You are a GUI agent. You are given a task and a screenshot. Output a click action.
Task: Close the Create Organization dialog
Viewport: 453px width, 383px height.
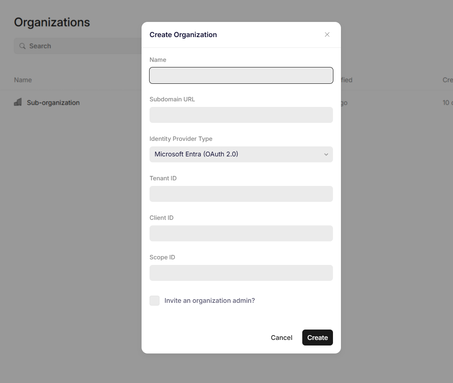tap(327, 35)
